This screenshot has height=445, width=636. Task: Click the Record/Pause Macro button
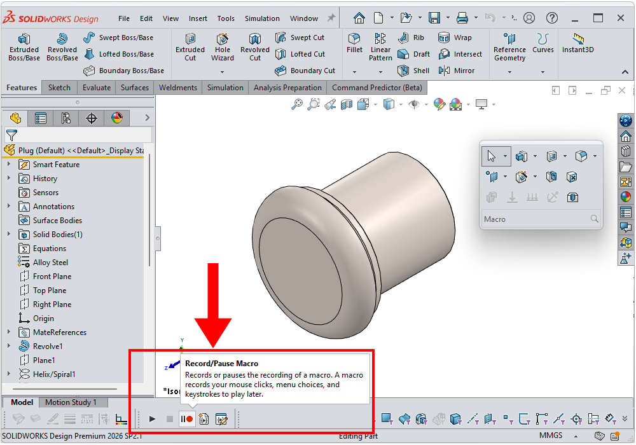(x=187, y=419)
